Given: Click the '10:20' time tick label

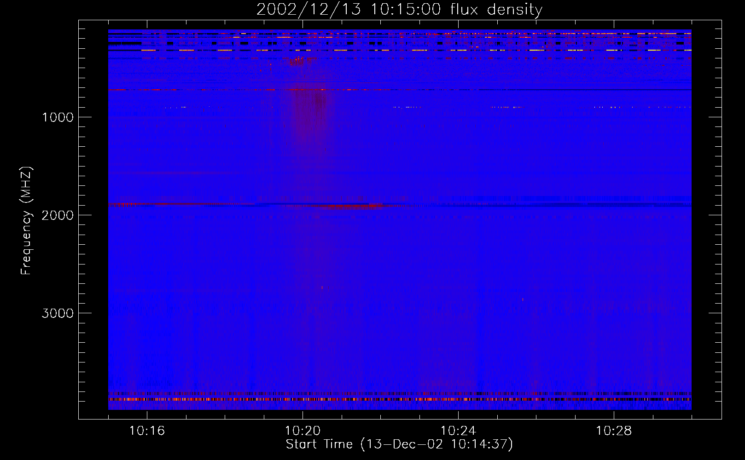Looking at the screenshot, I should (x=303, y=431).
